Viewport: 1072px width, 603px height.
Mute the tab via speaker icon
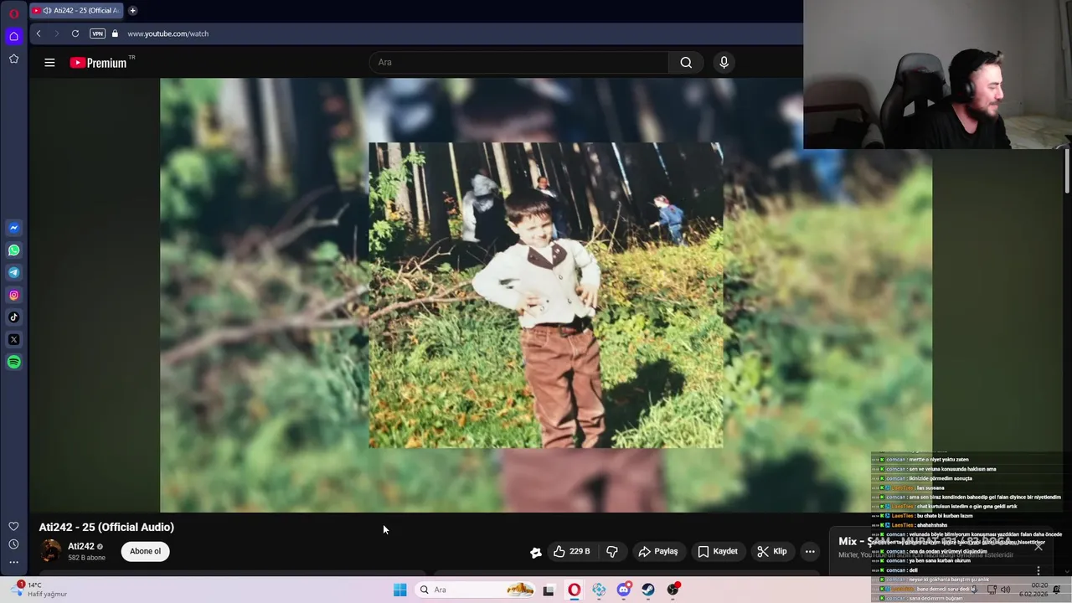pyautogui.click(x=47, y=11)
